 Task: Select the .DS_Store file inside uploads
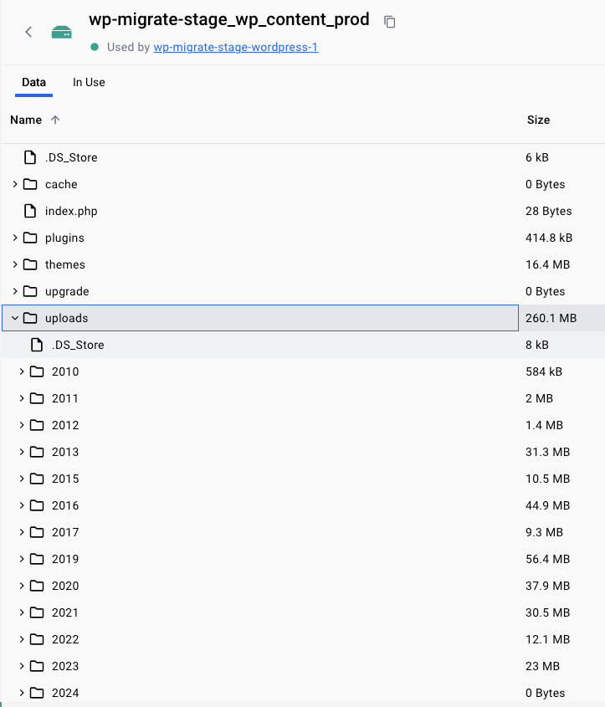78,345
